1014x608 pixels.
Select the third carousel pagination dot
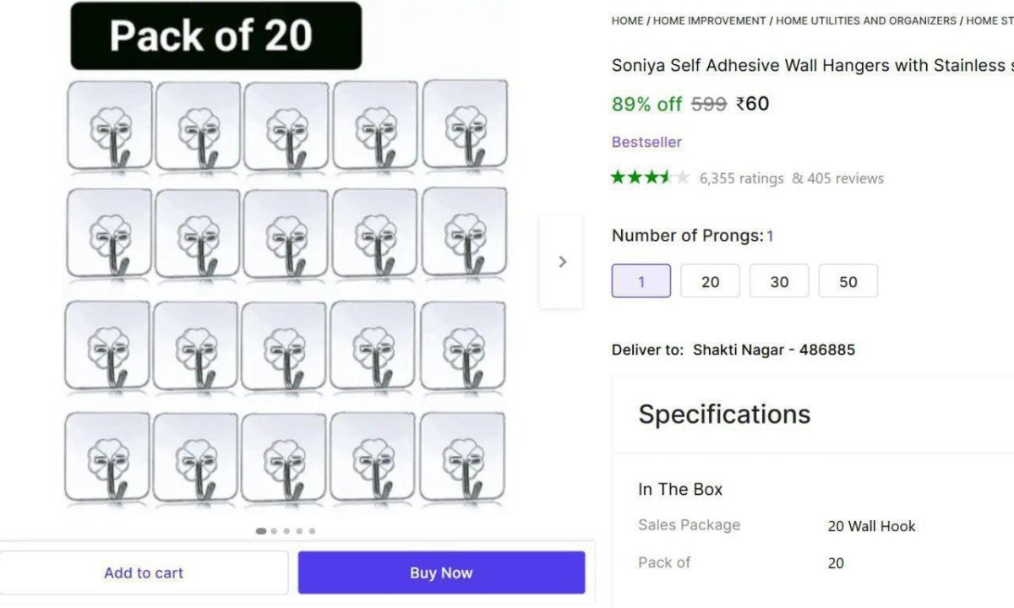click(286, 531)
